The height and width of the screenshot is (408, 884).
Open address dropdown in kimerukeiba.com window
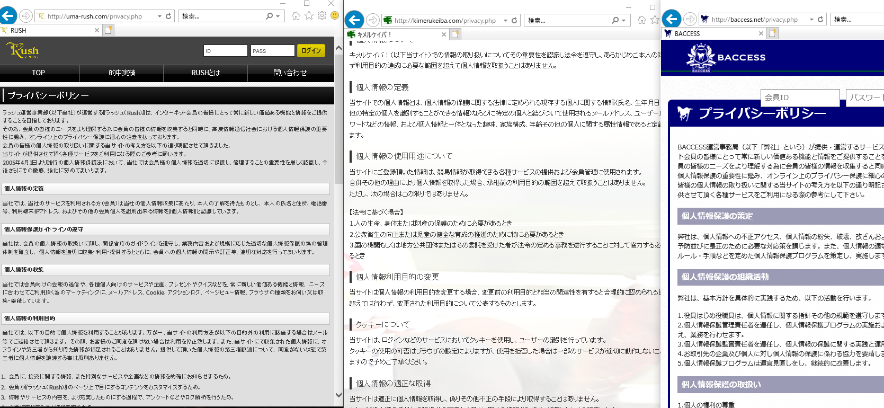[x=505, y=21]
